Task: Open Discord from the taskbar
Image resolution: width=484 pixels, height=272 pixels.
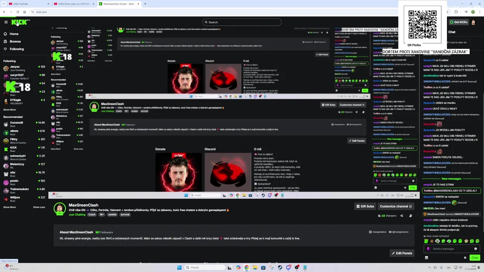Action: 289,267
